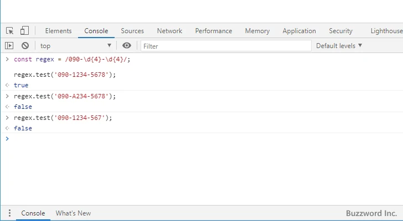Open the drawer three-dot menu icon
This screenshot has height=221, width=403.
[x=9, y=213]
